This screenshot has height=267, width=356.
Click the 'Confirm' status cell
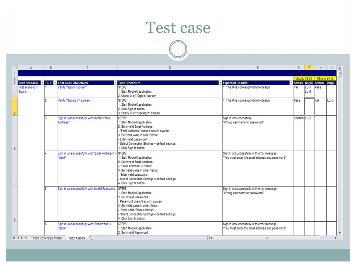[x=299, y=133]
